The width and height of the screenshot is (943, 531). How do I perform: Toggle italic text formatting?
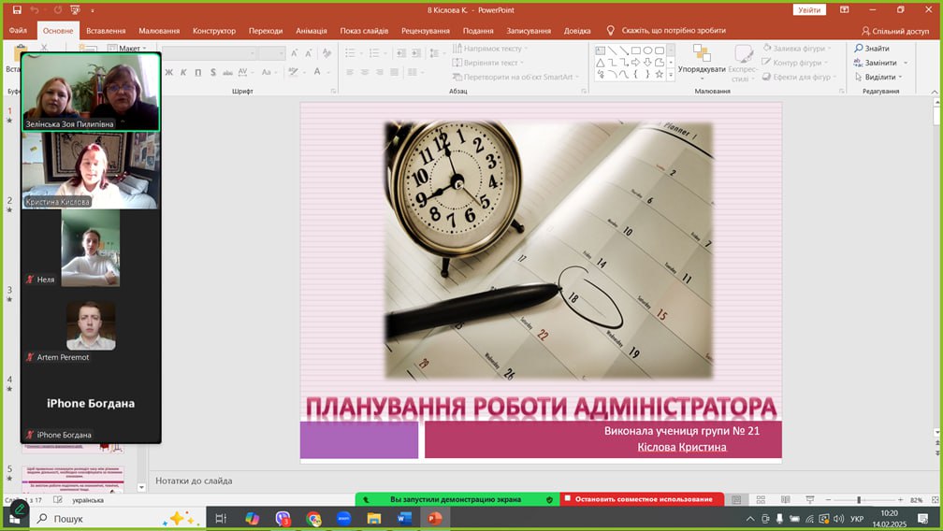(182, 72)
